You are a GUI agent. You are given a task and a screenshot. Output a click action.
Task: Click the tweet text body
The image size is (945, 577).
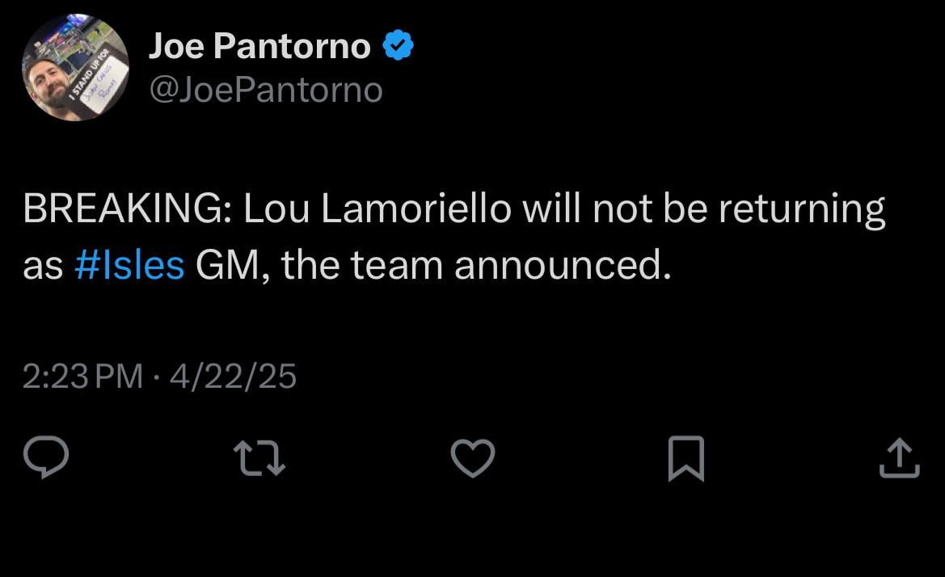453,234
